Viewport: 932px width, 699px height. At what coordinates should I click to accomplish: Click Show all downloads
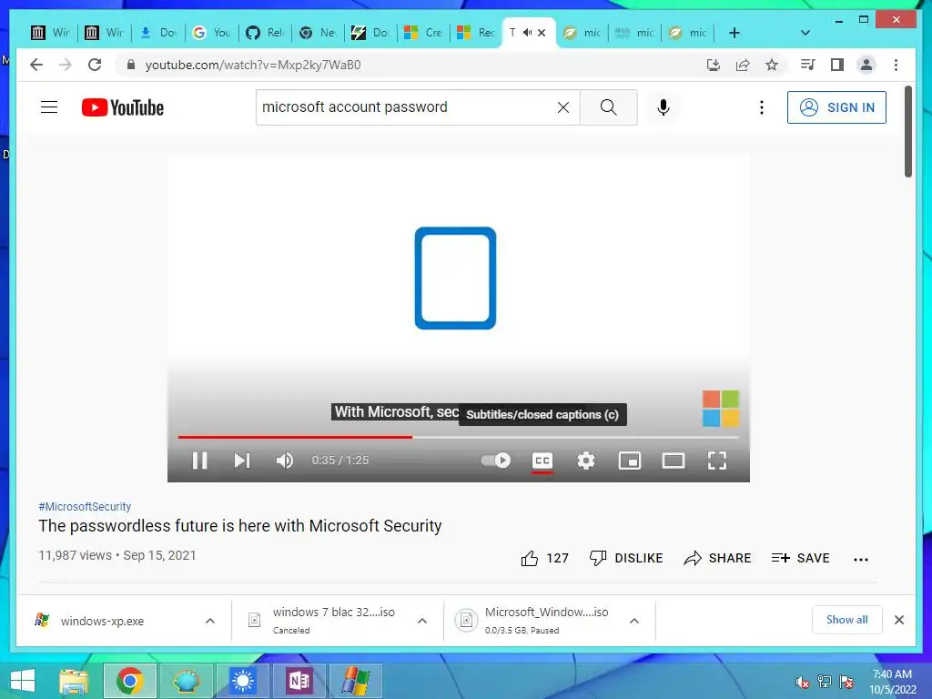847,620
